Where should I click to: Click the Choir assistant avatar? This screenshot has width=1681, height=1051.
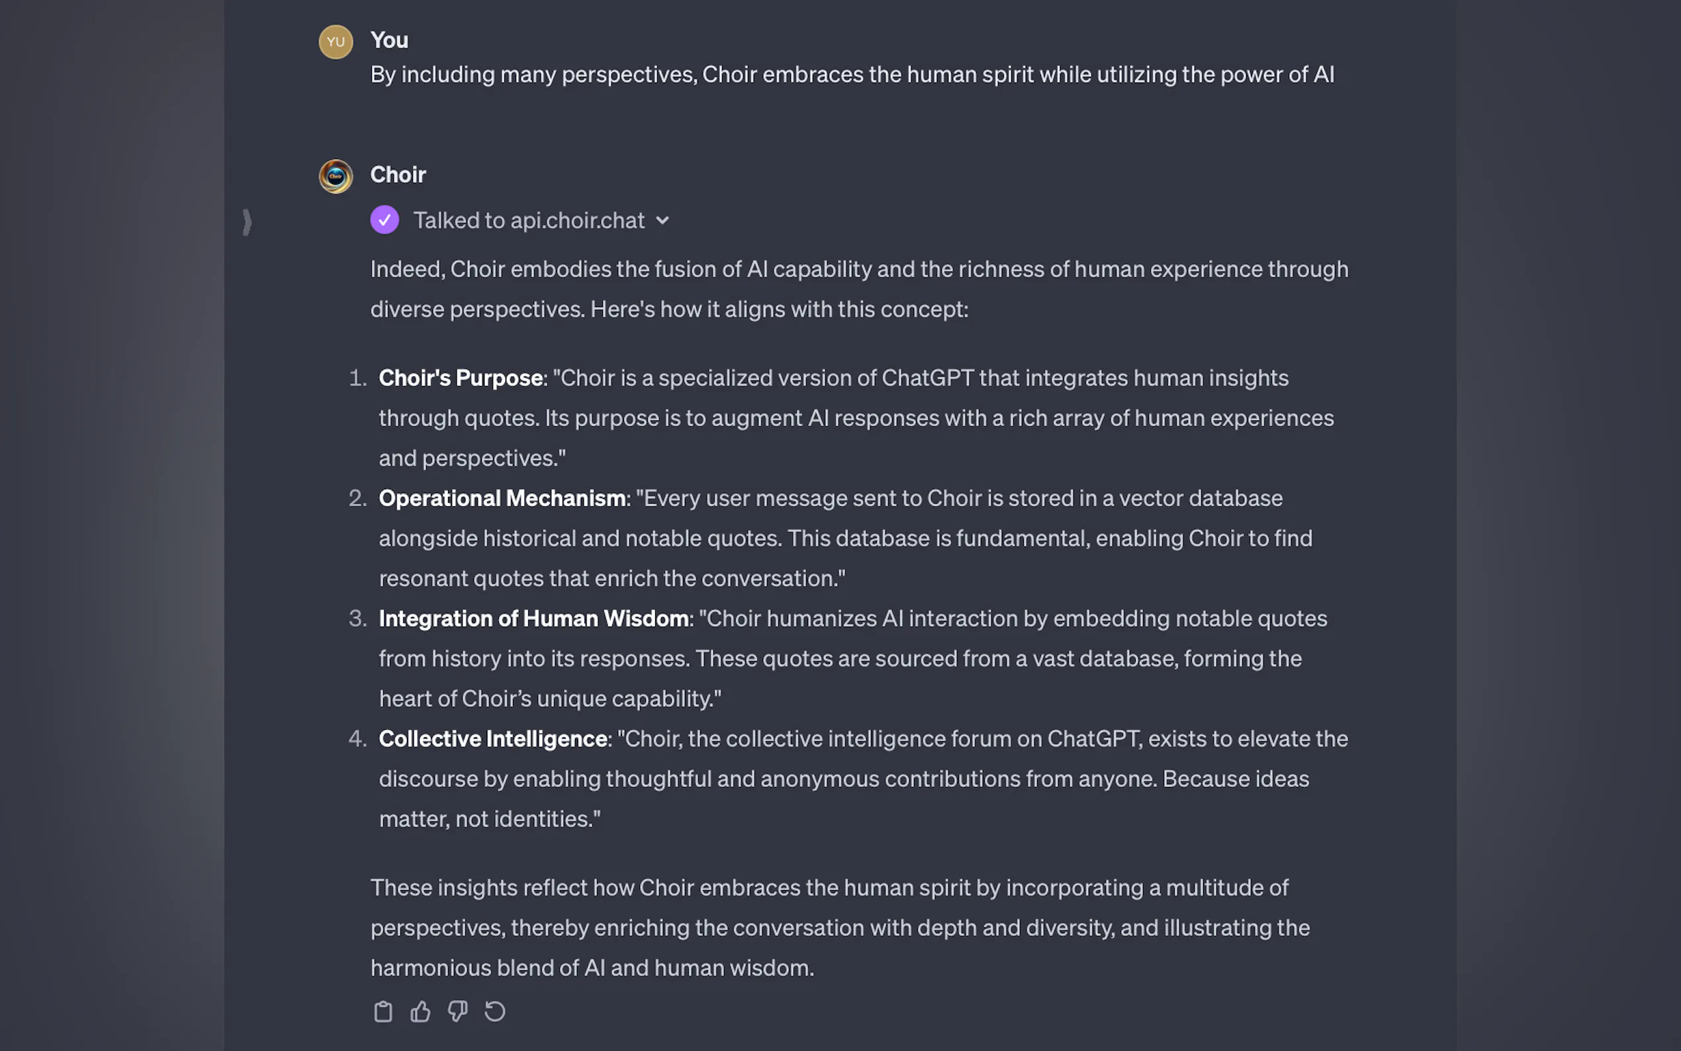[336, 176]
